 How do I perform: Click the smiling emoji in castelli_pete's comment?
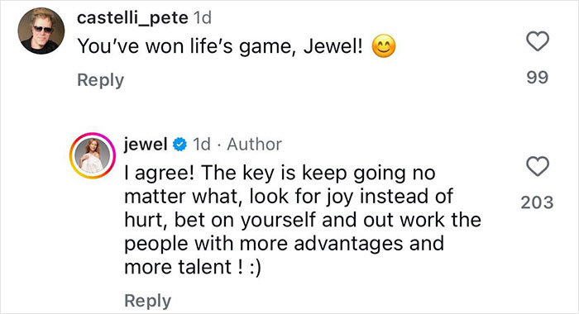(x=384, y=45)
